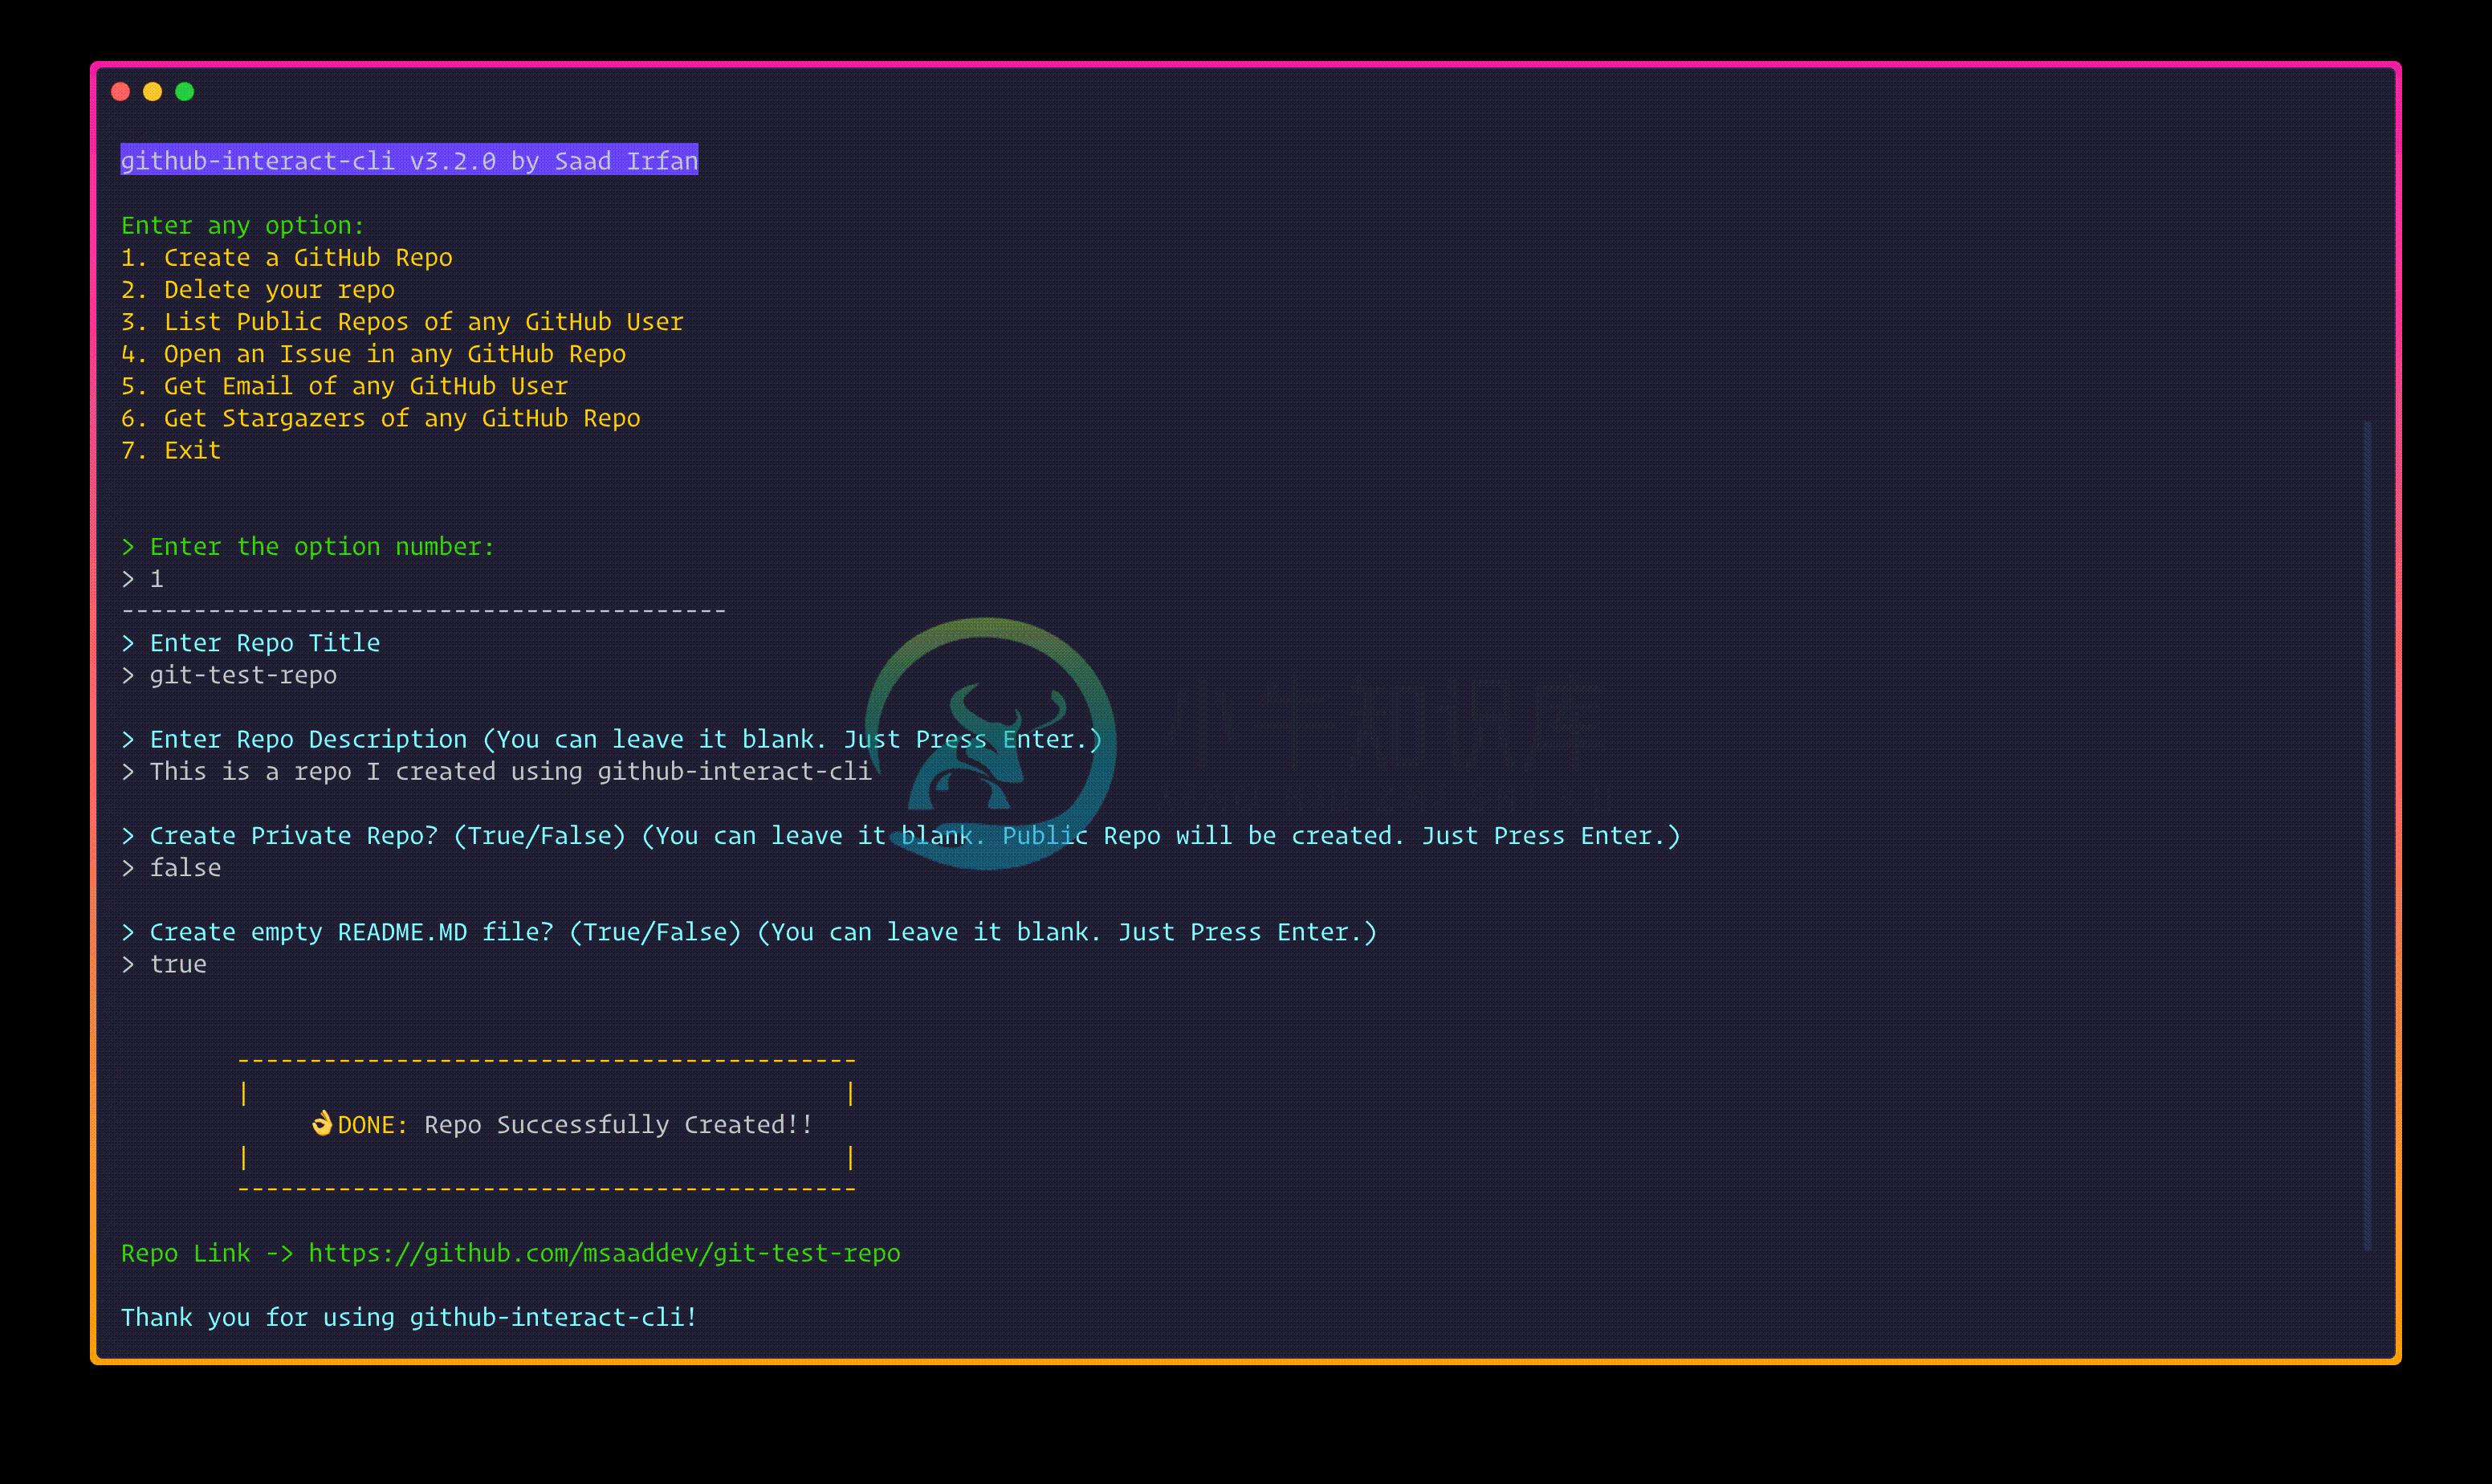
Task: Click '6. Get Stargazers of any GitHub Repo'
Action: 380,418
